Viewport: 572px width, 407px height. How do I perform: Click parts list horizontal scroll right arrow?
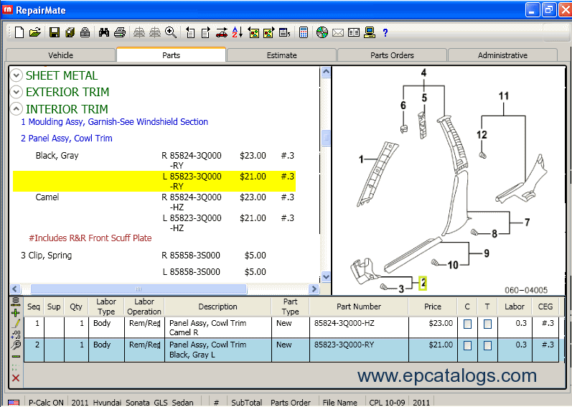click(x=314, y=289)
